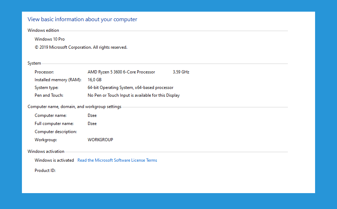Viewport: 337px width, 209px height.
Task: Select the 'Dzee' value beside Computer name
Action: 92,115
